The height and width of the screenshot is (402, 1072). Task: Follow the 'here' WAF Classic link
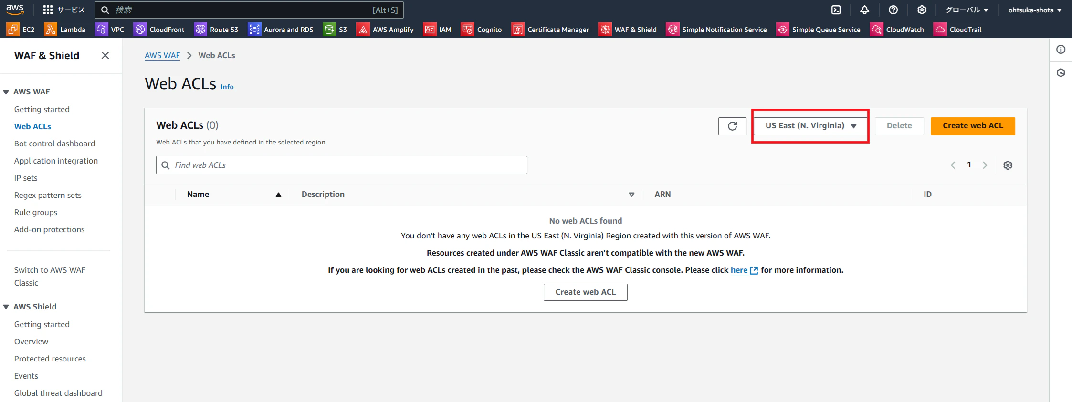(744, 270)
